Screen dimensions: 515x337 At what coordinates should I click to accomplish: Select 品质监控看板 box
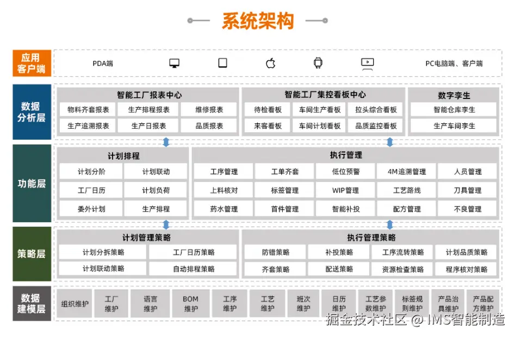coord(376,126)
